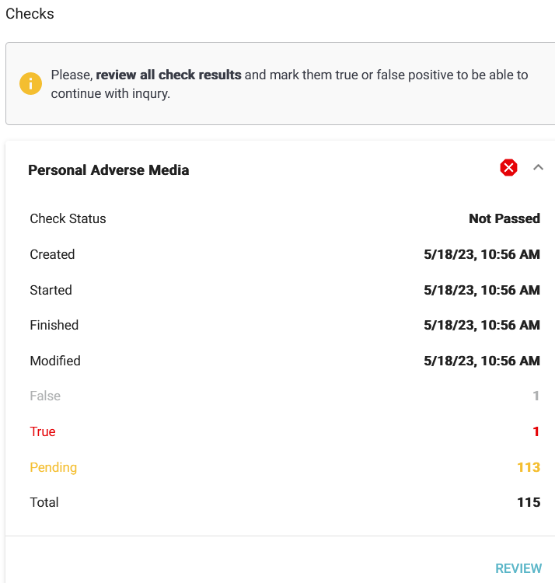Click the Modified row timestamp
Image resolution: width=555 pixels, height=583 pixels.
pos(481,361)
